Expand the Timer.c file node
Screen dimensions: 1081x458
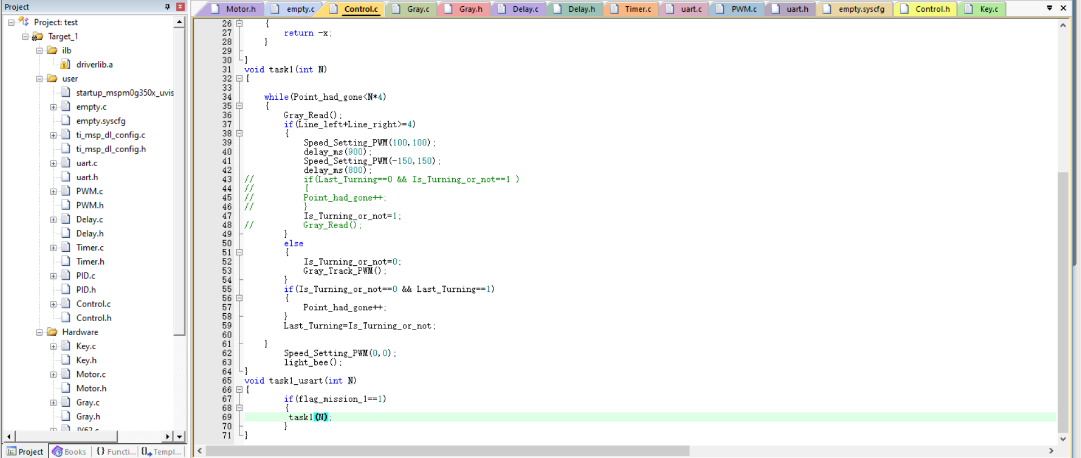(x=54, y=248)
